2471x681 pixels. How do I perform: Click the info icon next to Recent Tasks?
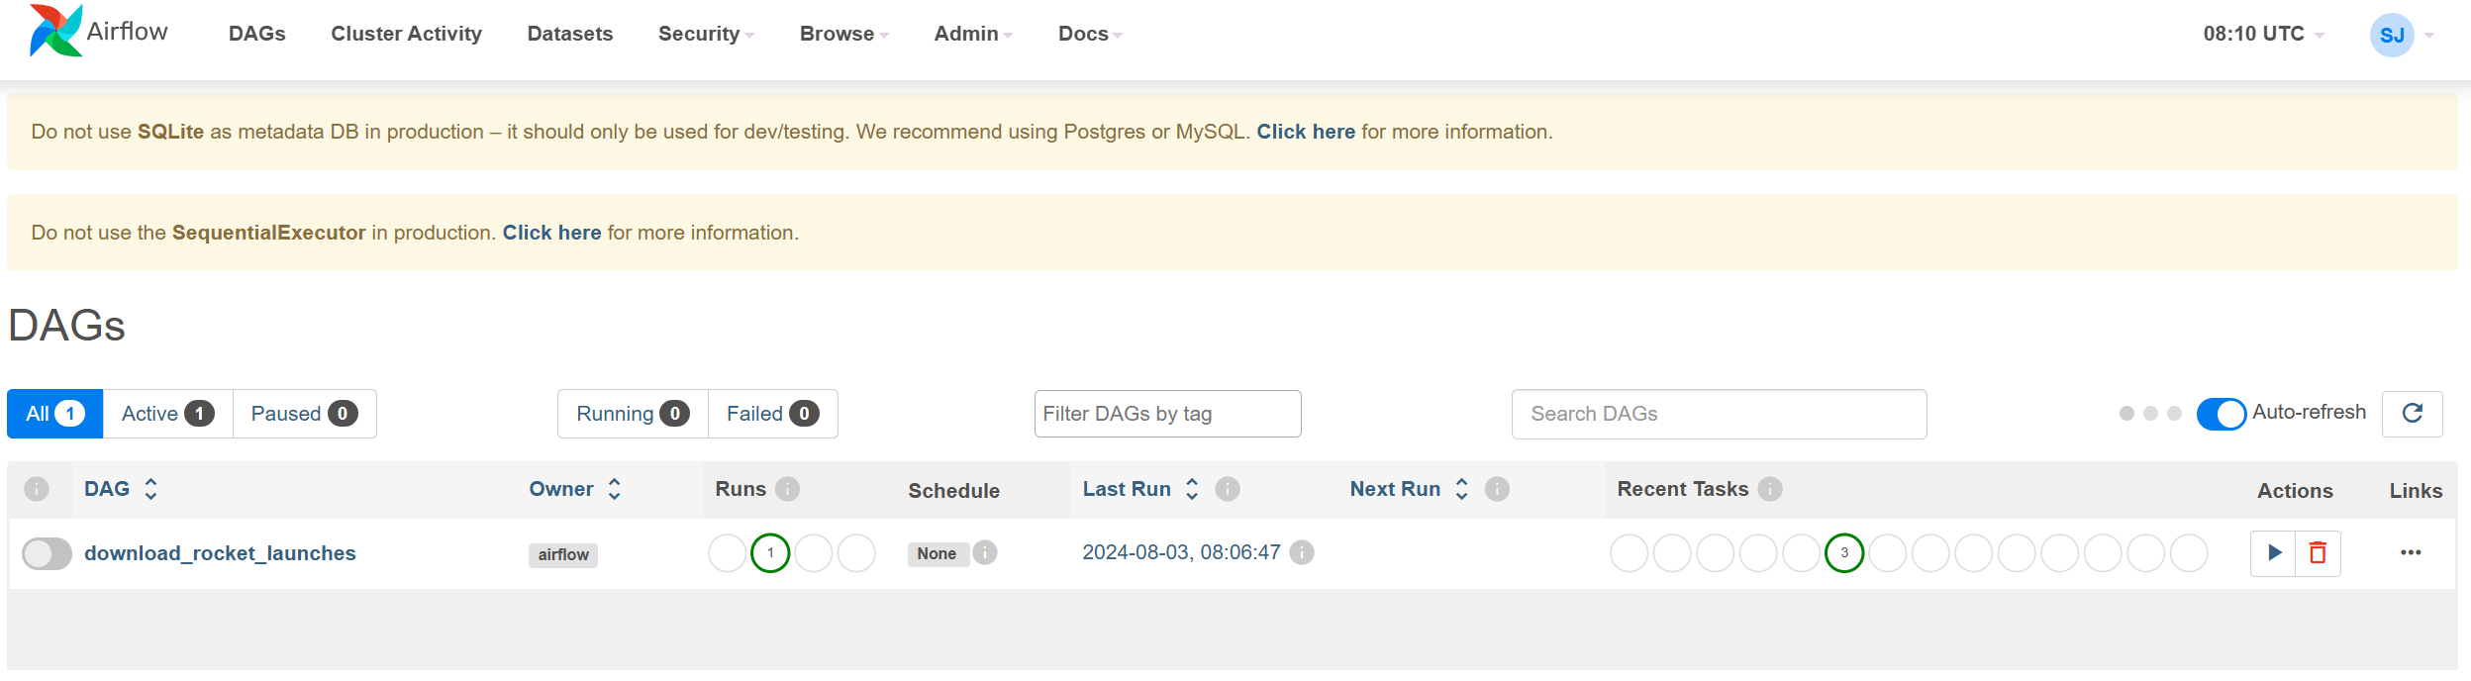click(x=1770, y=489)
